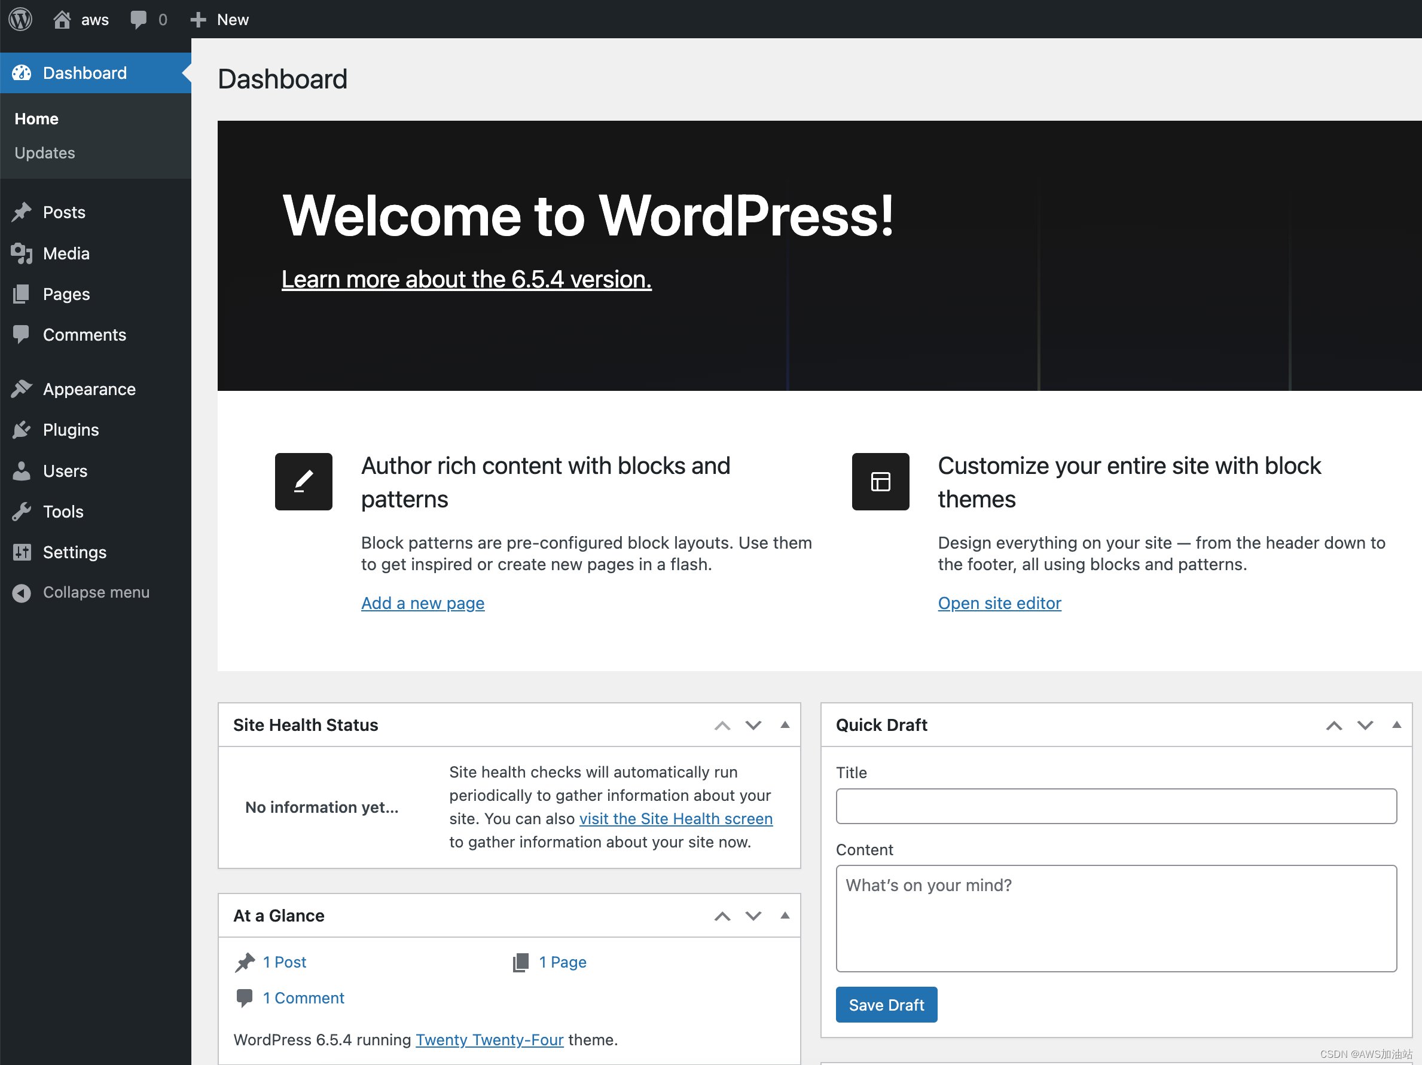This screenshot has height=1065, width=1422.
Task: Move Quick Draft panel up
Action: click(x=1334, y=725)
